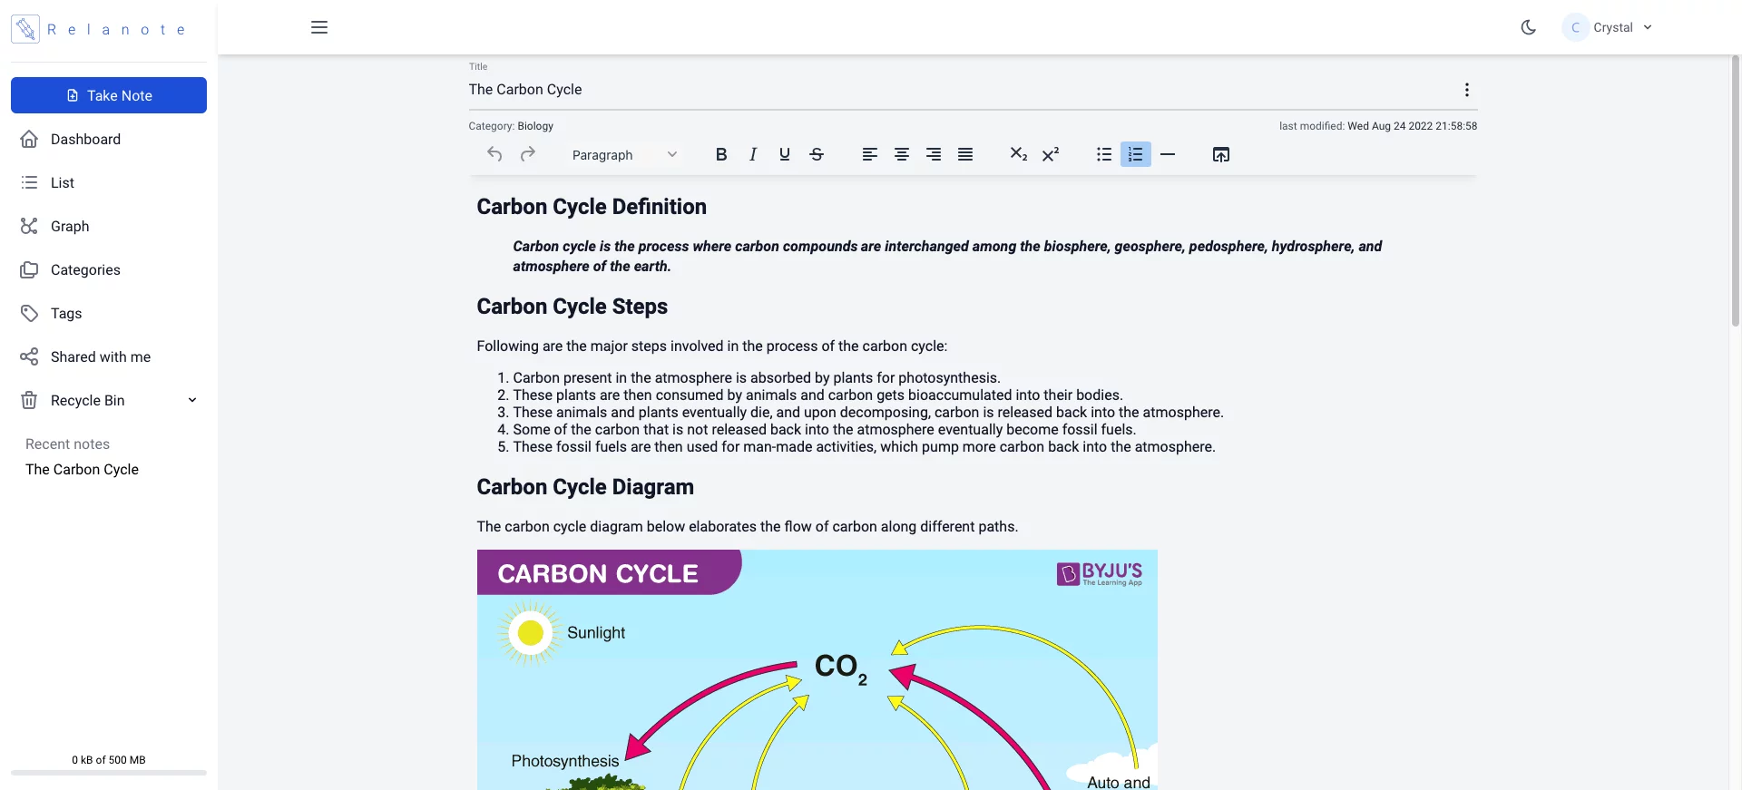Image resolution: width=1742 pixels, height=790 pixels.
Task: Click the Biology category label
Action: click(535, 126)
